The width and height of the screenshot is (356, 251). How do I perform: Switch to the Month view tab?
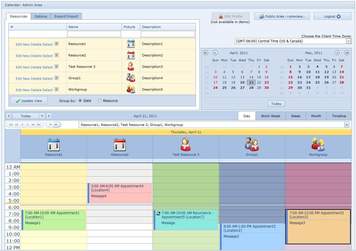click(x=316, y=116)
